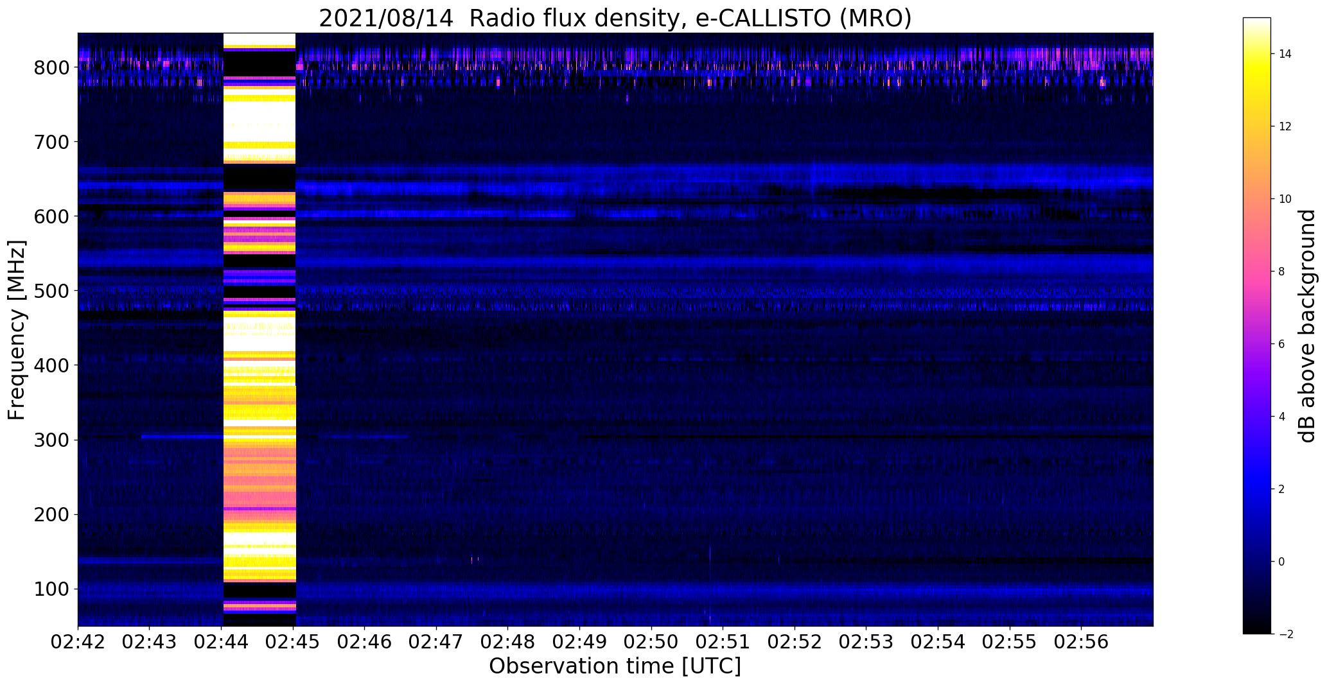The image size is (1327, 685).
Task: Click the 02:44 time tick label
Action: [222, 642]
